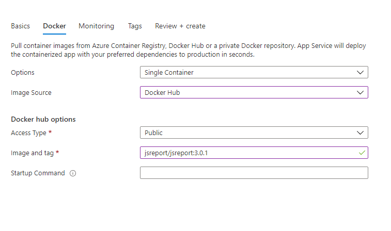Expand the Image Source dropdown
This screenshot has height=231, width=391.
pyautogui.click(x=254, y=92)
